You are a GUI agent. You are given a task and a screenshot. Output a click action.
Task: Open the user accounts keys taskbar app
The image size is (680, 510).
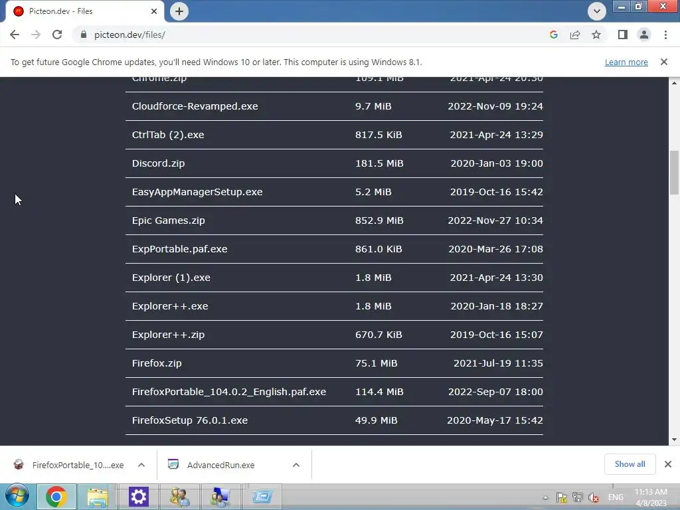179,497
